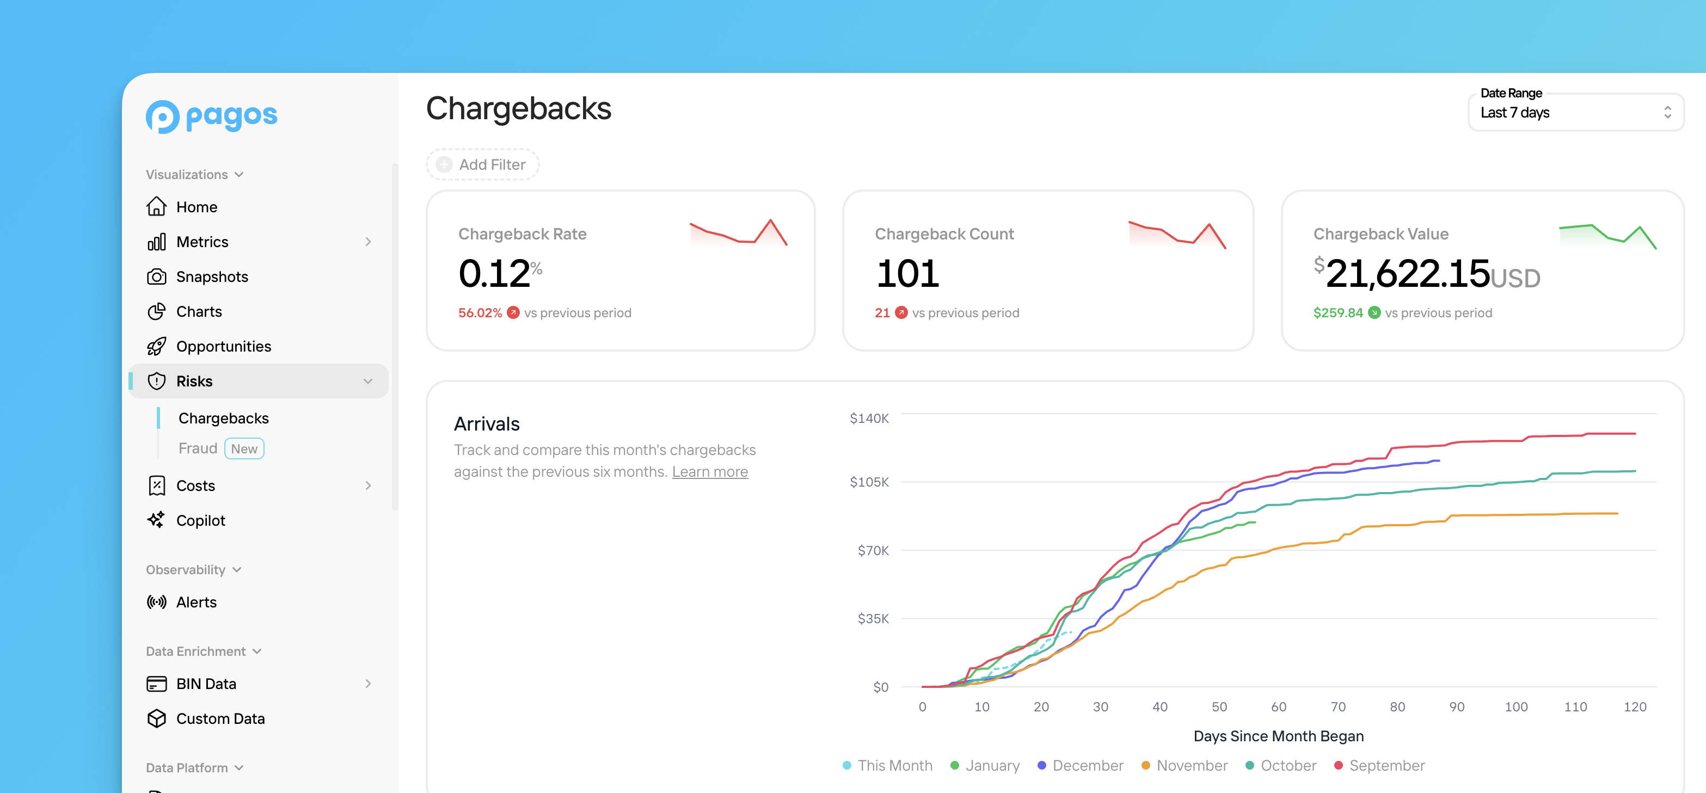Click the Chargeback Count sparkline
Image resolution: width=1706 pixels, height=793 pixels.
click(1177, 235)
